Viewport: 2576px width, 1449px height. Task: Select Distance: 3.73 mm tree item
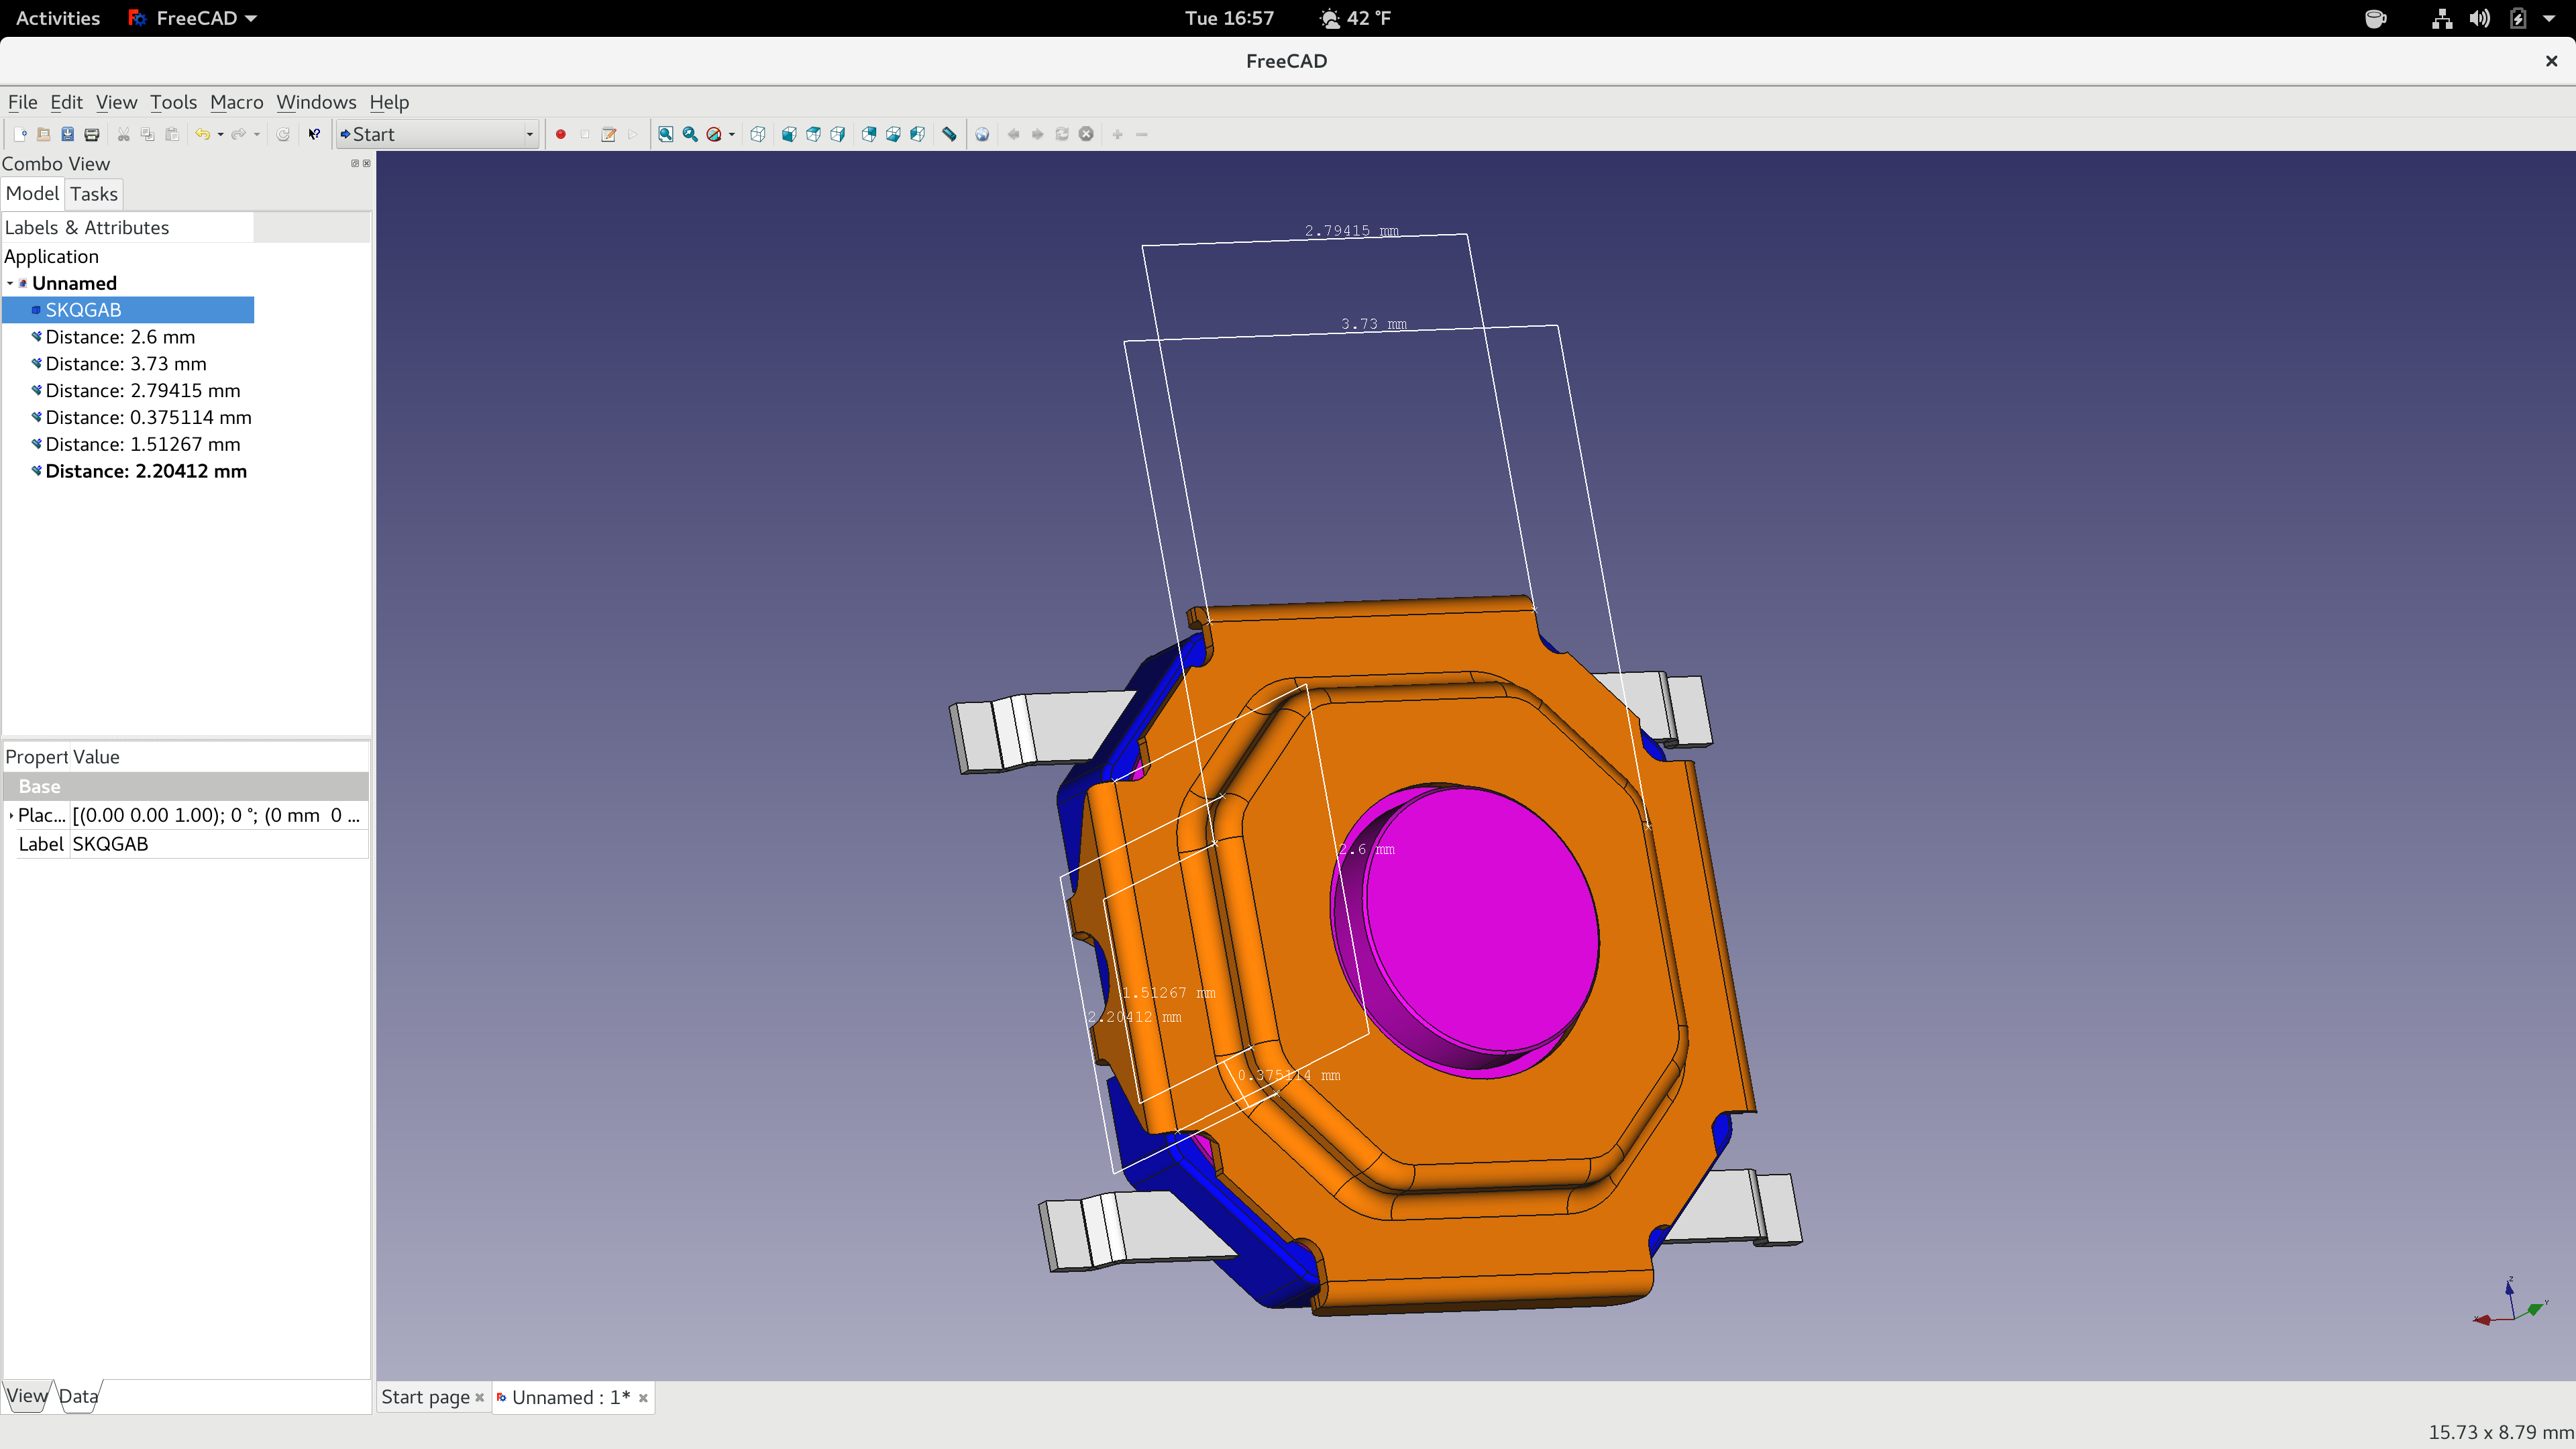click(126, 364)
